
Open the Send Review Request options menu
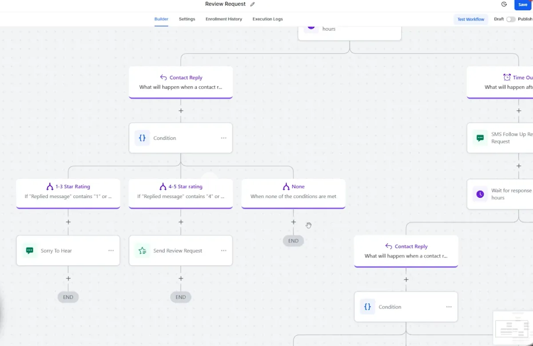coord(224,251)
